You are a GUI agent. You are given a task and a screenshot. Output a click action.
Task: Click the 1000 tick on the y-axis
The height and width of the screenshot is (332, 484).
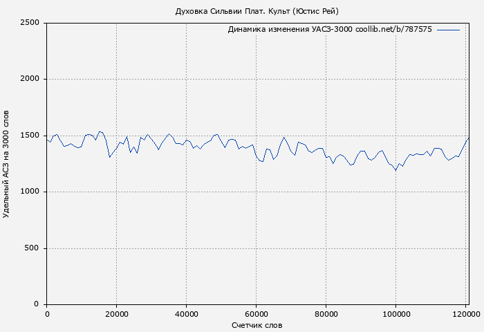29,192
